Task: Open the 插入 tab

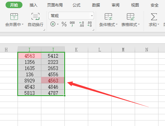Action: 34,5
